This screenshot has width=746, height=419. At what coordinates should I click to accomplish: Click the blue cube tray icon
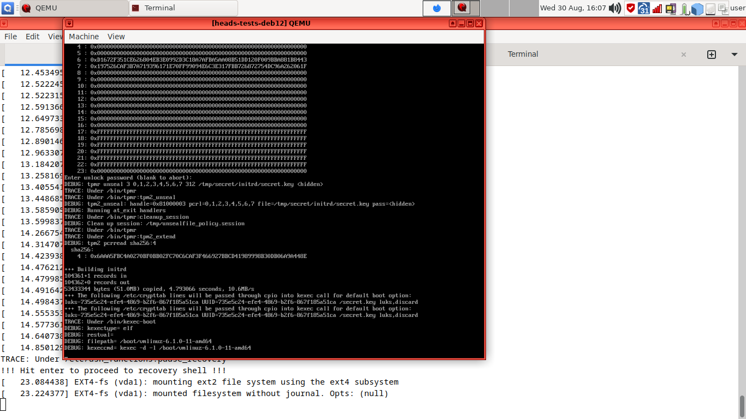pyautogui.click(x=697, y=8)
